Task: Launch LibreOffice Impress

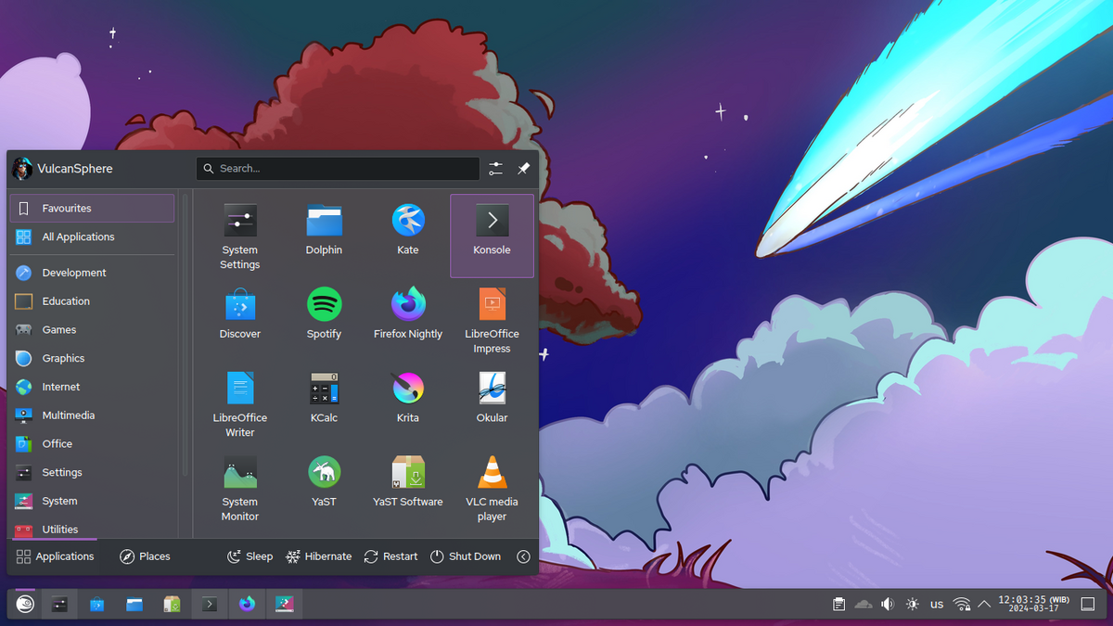Action: 492,320
